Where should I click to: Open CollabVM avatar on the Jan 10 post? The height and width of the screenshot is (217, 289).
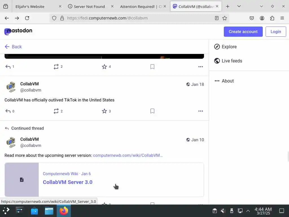tap(11, 142)
